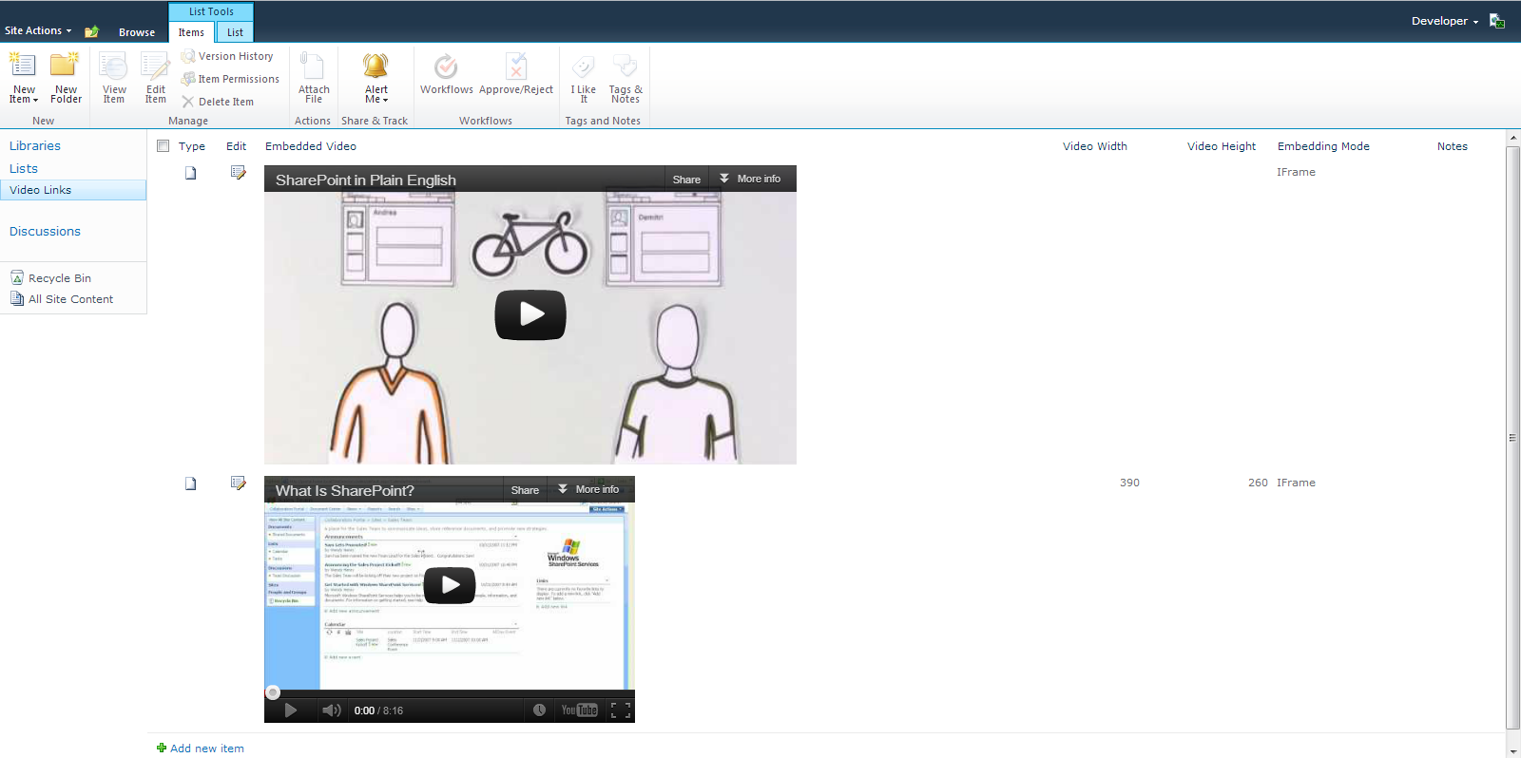Toggle fullscreen in What Is SharePoint video

[621, 711]
